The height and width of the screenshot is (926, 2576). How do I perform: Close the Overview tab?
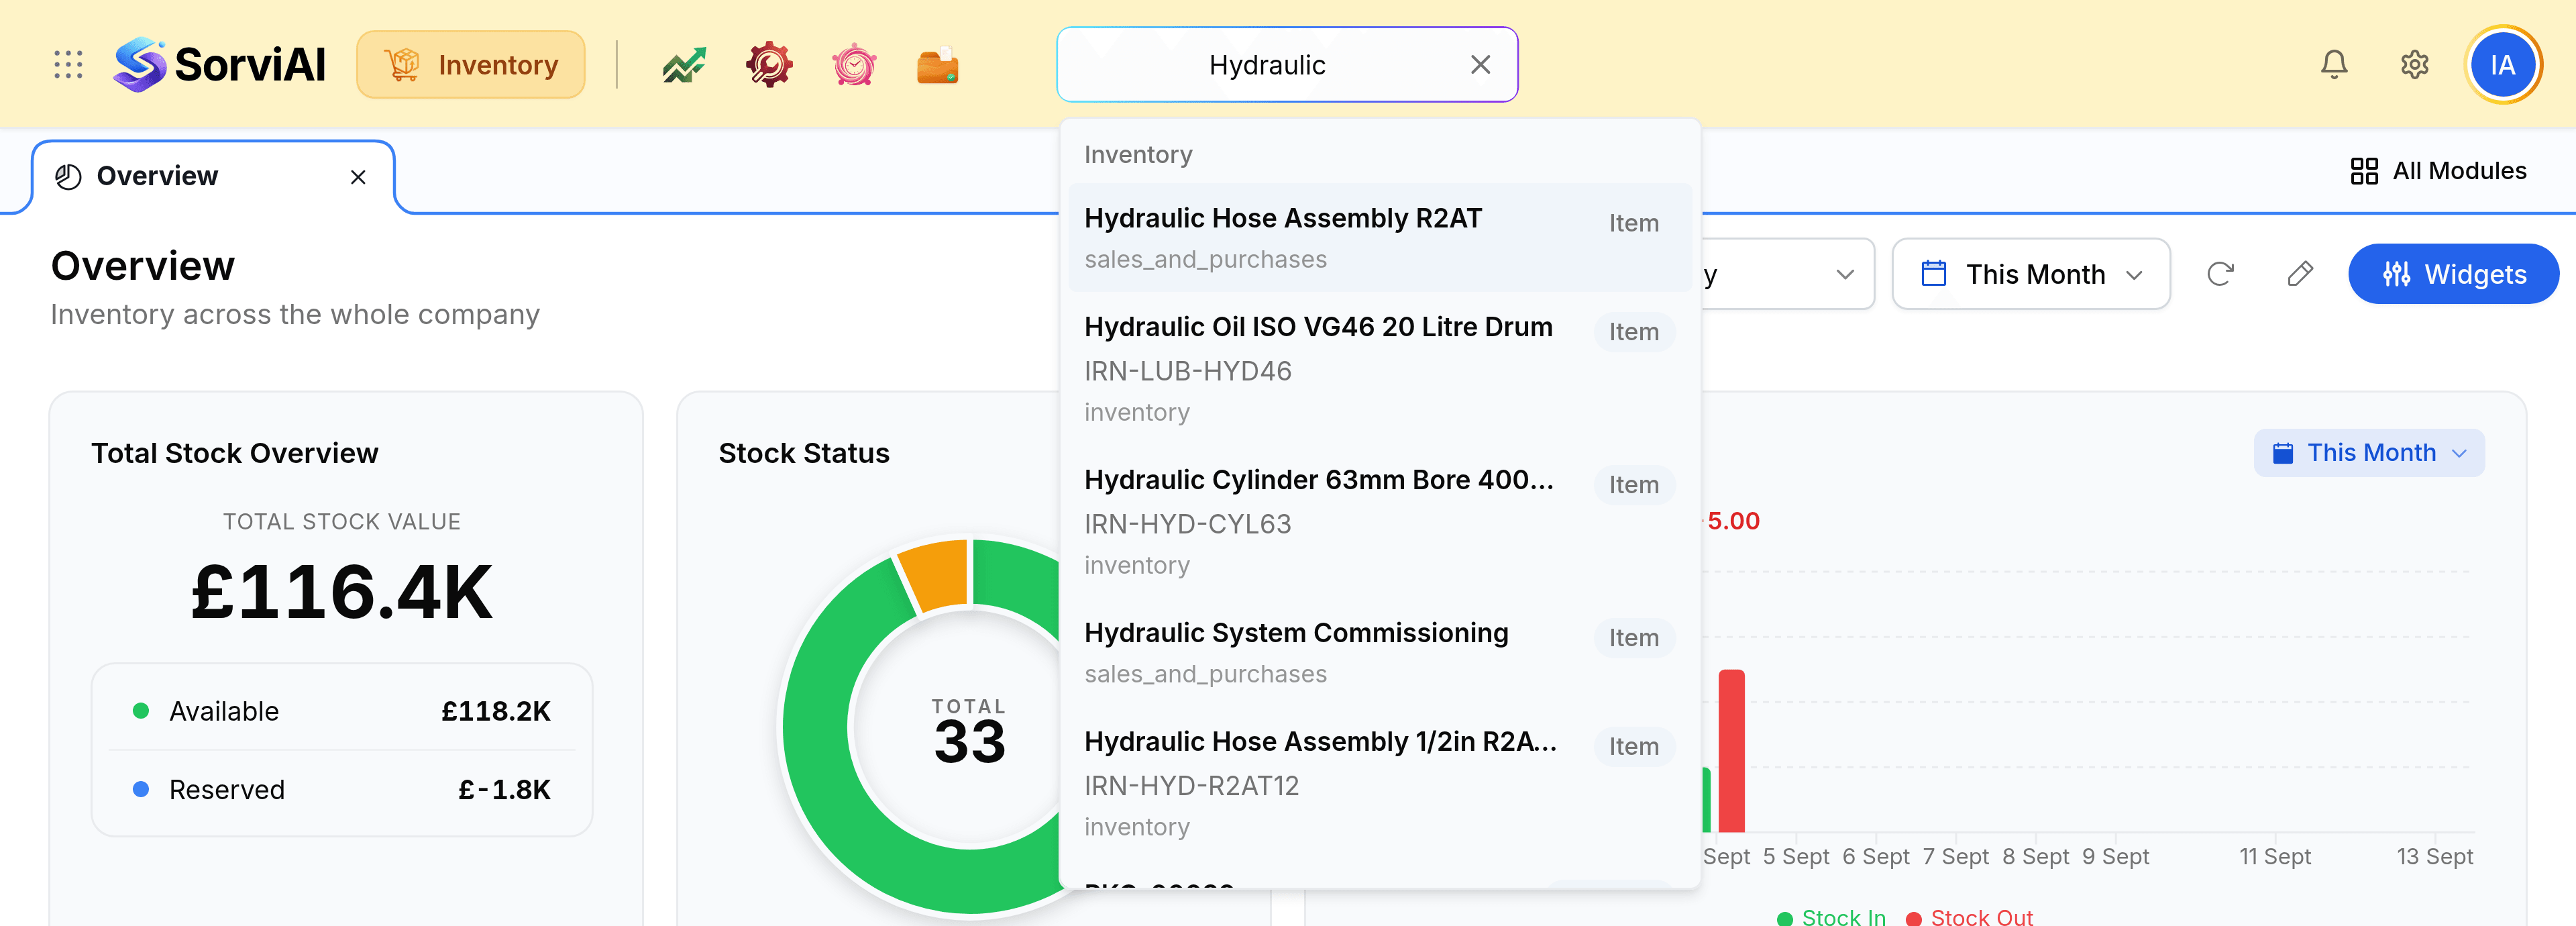358,177
